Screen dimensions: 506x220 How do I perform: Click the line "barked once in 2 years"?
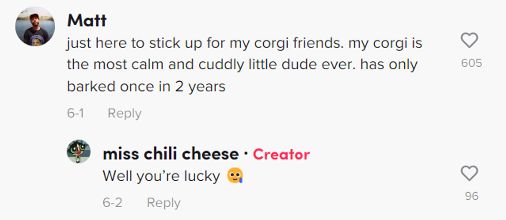pos(146,87)
